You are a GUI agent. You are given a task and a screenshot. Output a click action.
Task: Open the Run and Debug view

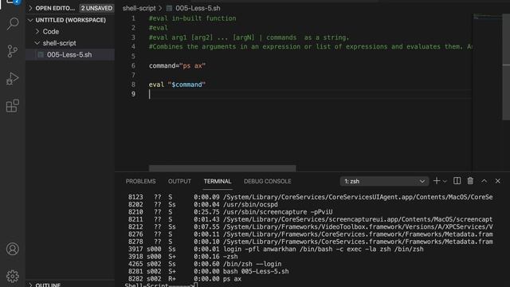[x=13, y=79]
